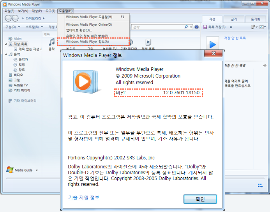Click 목록 저장(S) button
Image resolution: width=270 pixels, height=212 pixels.
pos(214,27)
